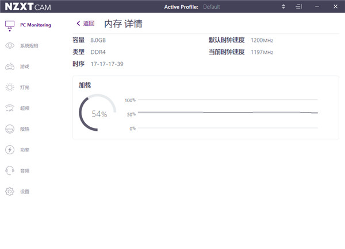This screenshot has width=345, height=249.
Task: Click the NZXT CAM logo
Action: pos(28,6)
